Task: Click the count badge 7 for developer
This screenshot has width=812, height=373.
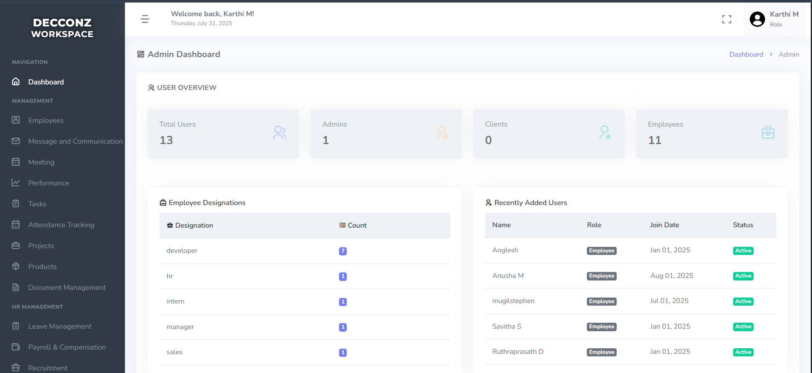Action: pos(343,251)
